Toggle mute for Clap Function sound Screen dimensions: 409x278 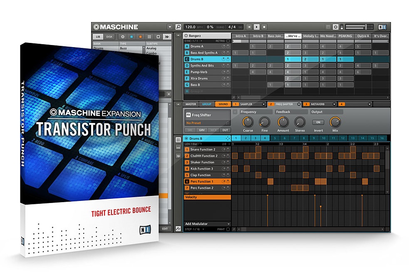(223, 175)
